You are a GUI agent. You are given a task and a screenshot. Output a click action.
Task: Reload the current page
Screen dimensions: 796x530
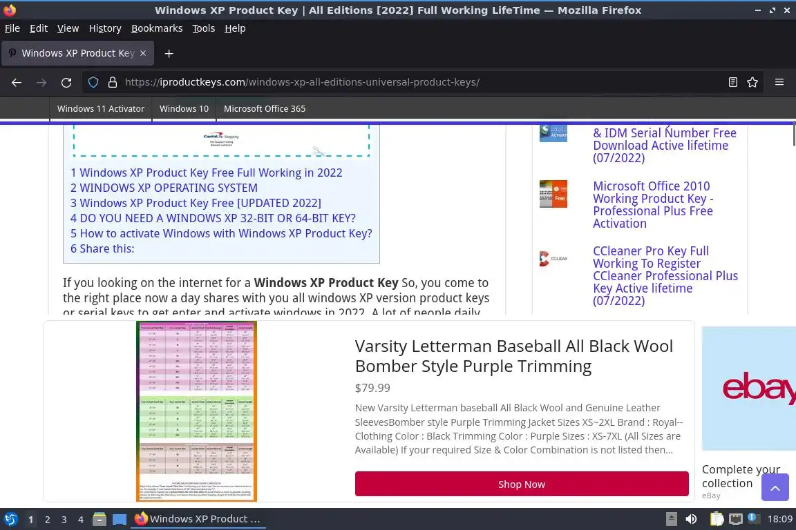(x=66, y=82)
